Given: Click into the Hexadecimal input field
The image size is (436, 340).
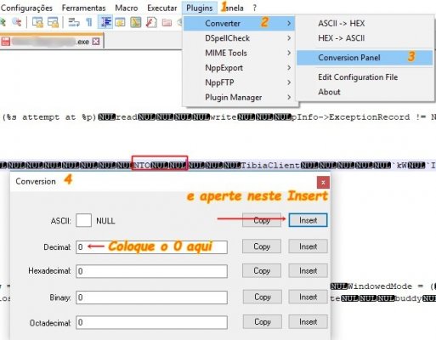Looking at the screenshot, I should point(151,271).
